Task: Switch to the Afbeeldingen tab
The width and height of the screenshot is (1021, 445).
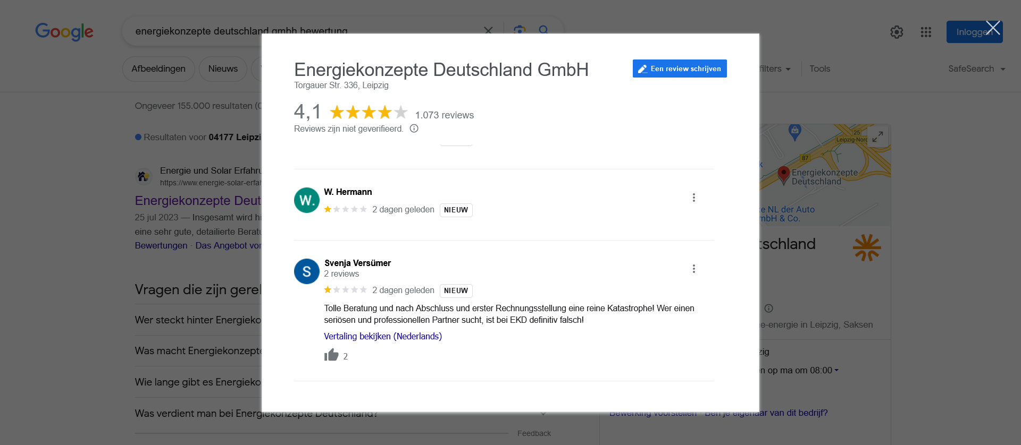Action: pyautogui.click(x=158, y=69)
